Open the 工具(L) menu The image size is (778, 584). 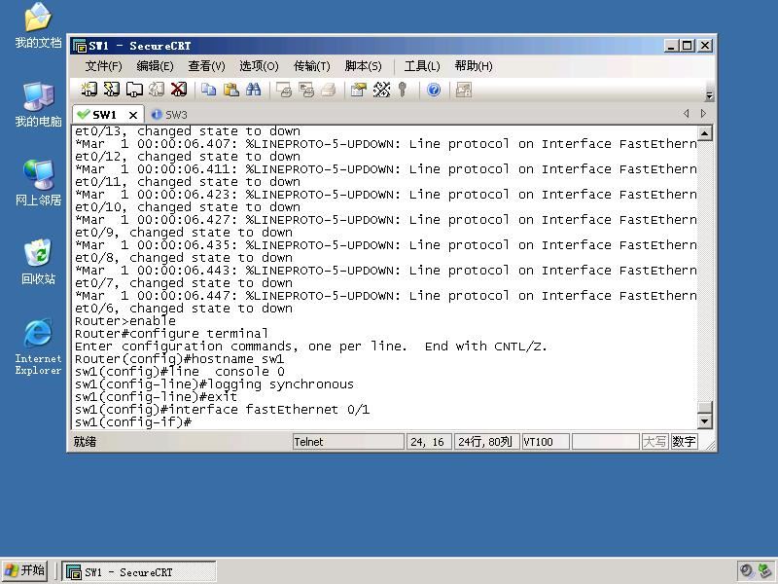coord(422,66)
